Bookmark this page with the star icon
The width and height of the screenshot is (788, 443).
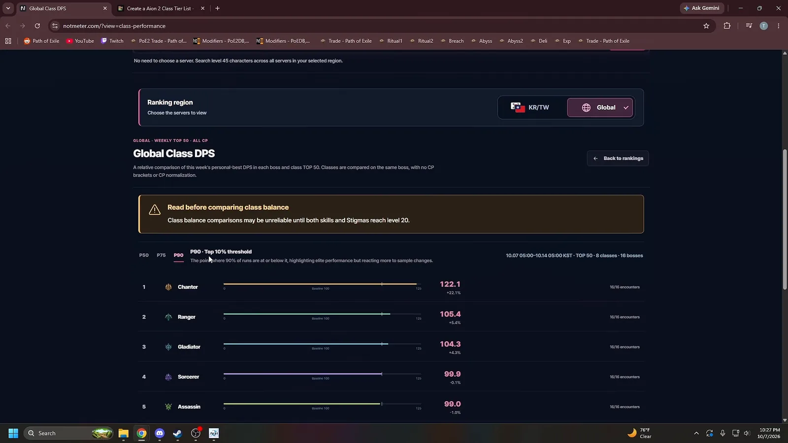click(x=706, y=26)
